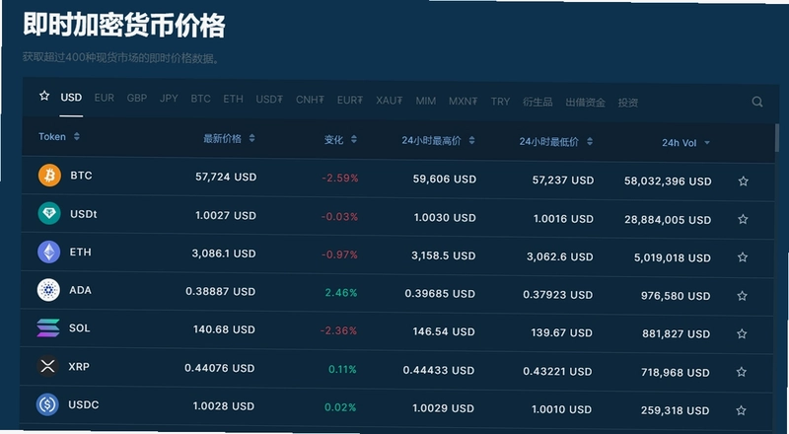Toggle 24h Vol sort arrow
The width and height of the screenshot is (789, 434).
point(707,143)
